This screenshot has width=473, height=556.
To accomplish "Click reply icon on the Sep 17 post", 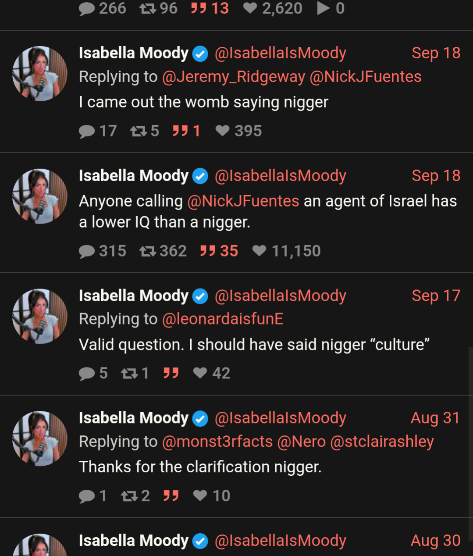I will pos(87,373).
